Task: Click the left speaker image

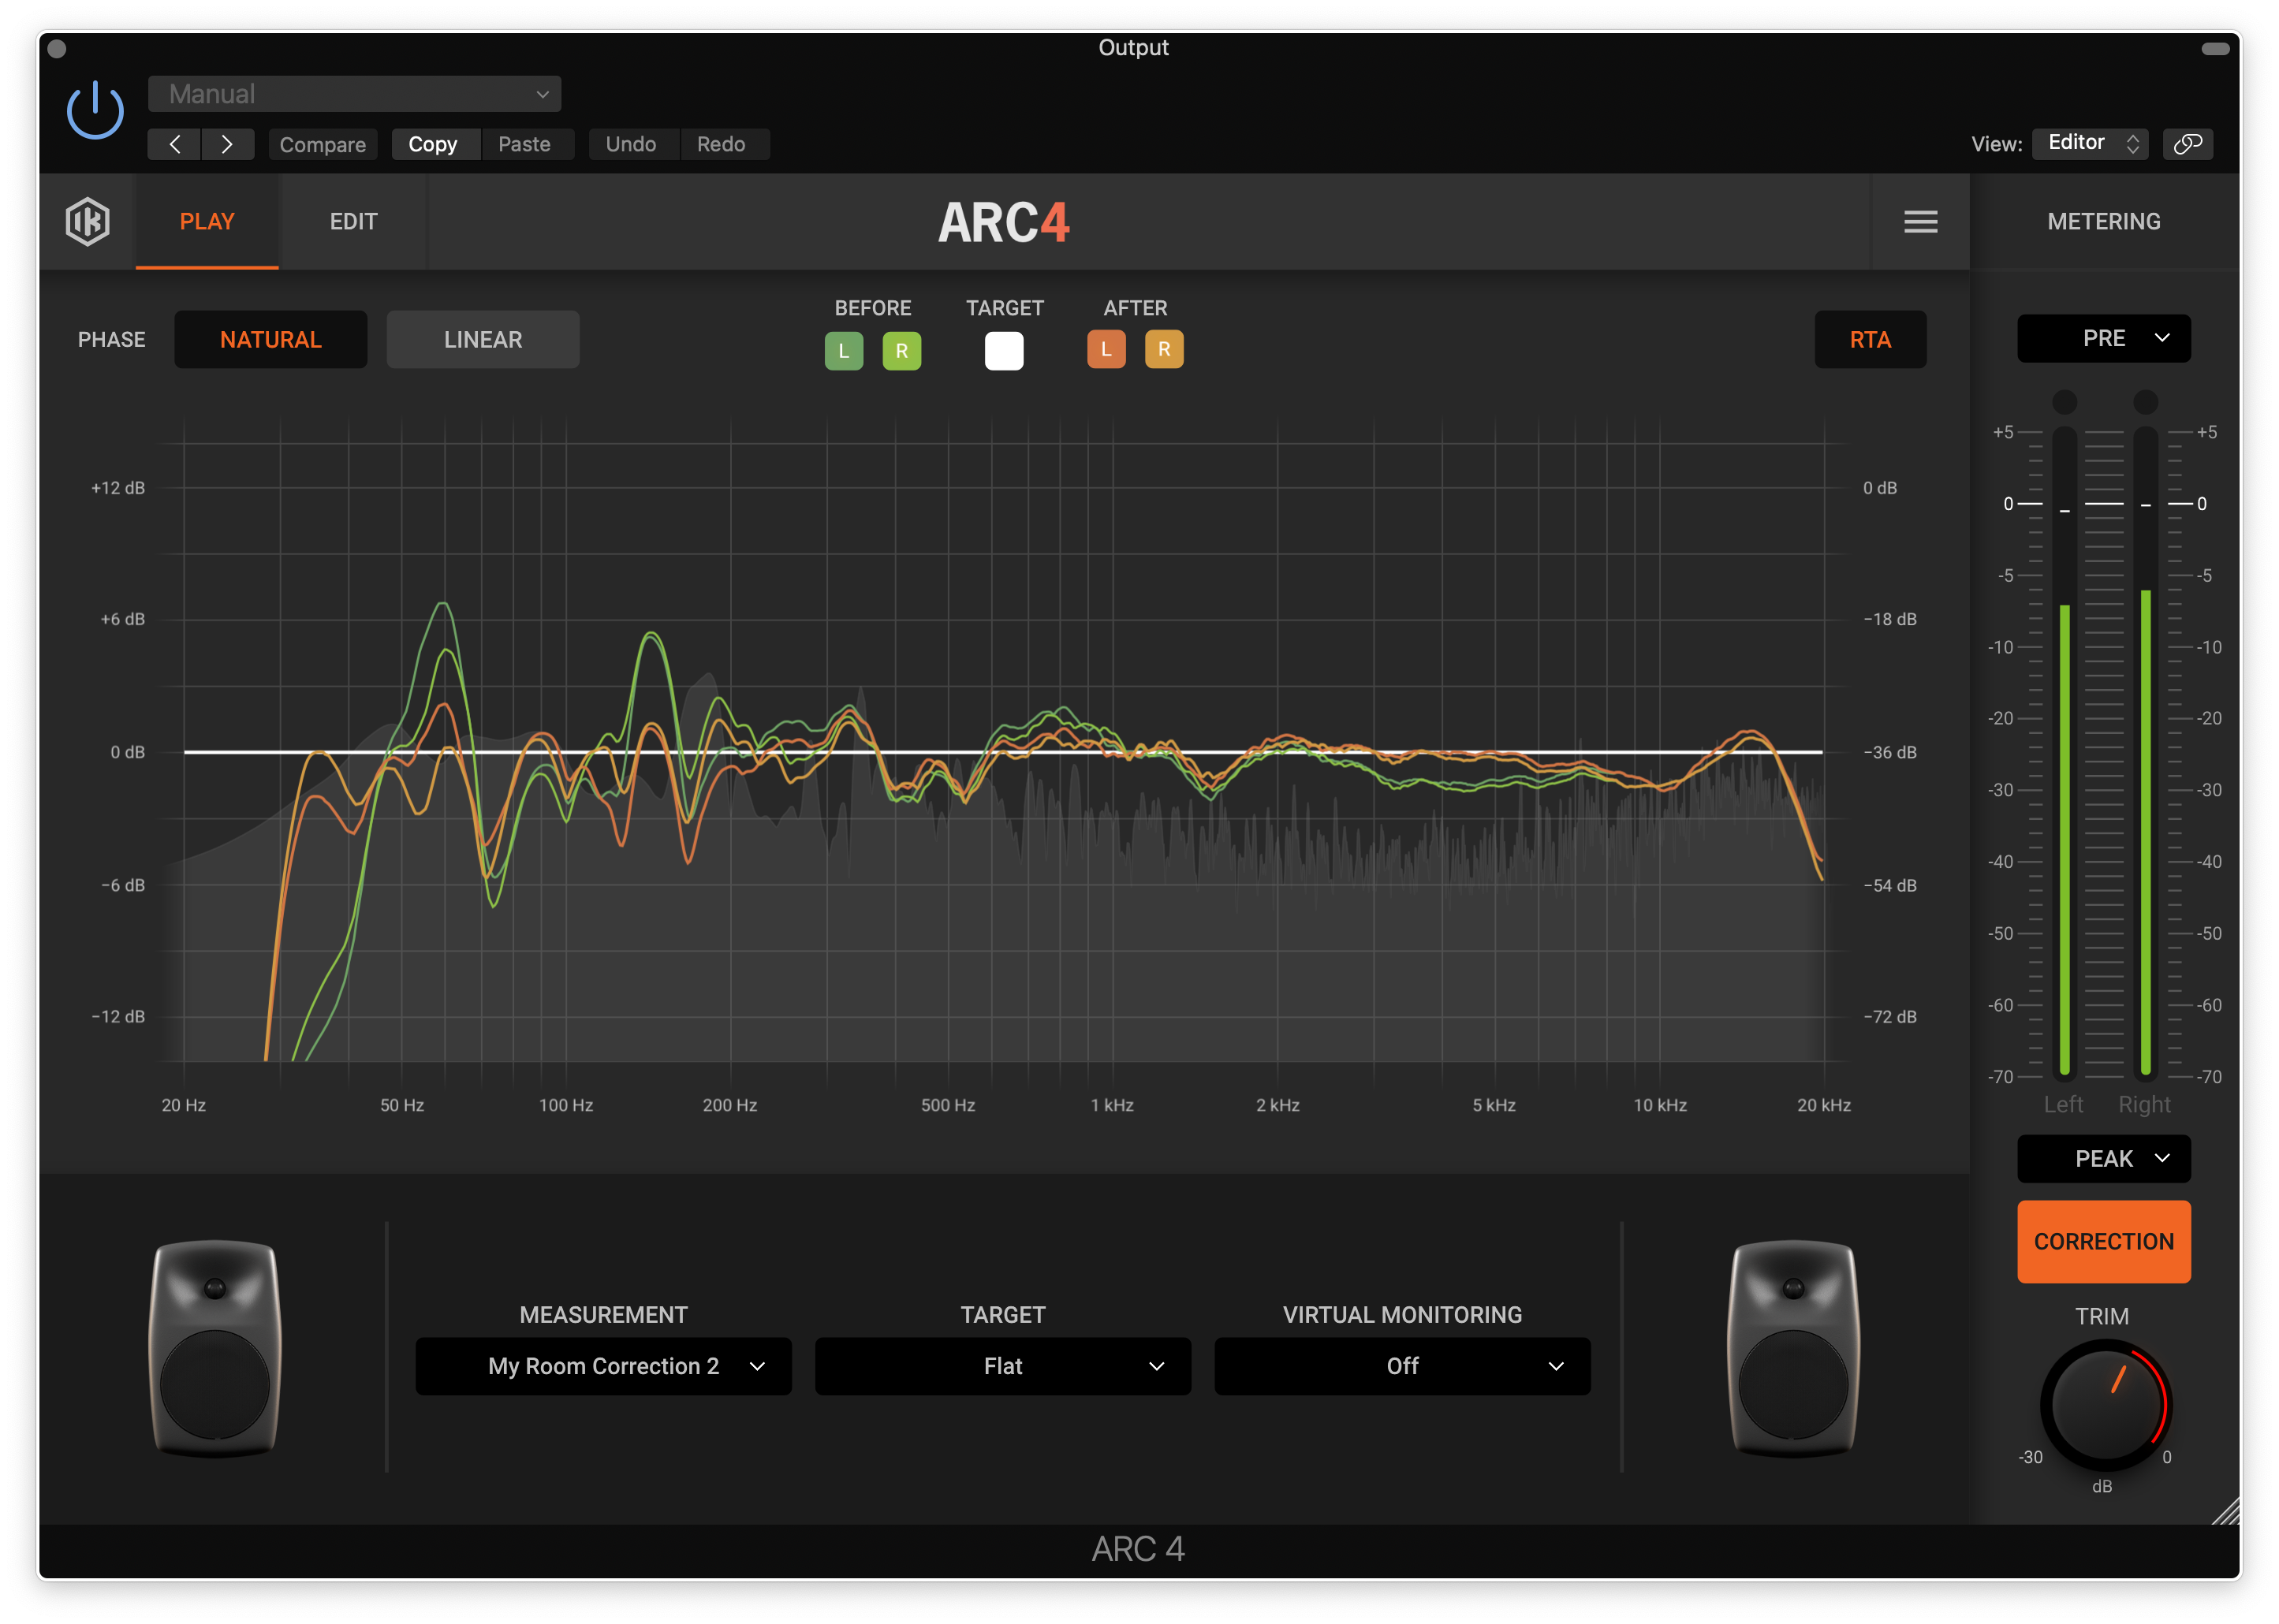Action: tap(215, 1348)
